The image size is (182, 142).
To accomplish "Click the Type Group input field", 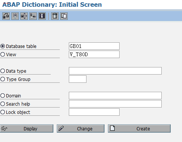I will [77, 79].
